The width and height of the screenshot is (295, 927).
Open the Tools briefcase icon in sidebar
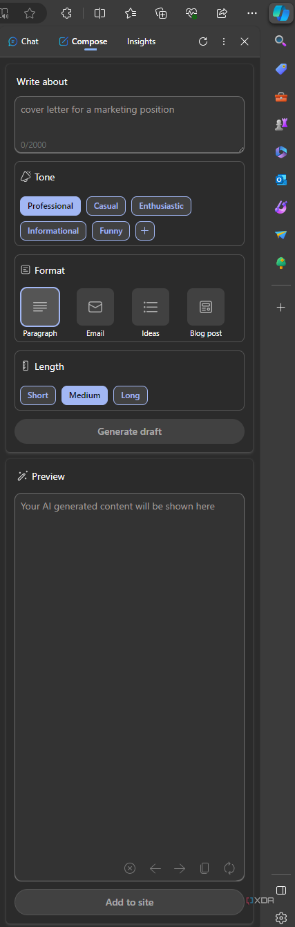280,97
